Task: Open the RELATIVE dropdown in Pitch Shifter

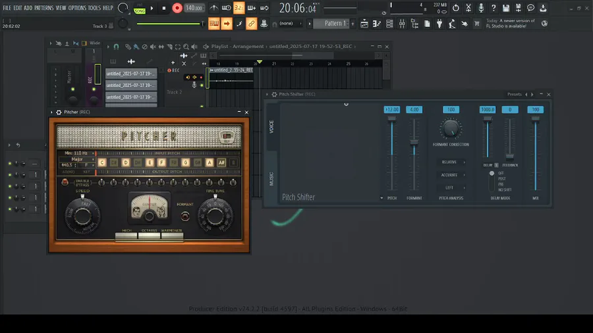Action: tap(451, 163)
